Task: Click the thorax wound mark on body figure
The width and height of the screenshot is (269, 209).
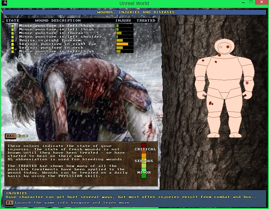Action: click(216, 62)
